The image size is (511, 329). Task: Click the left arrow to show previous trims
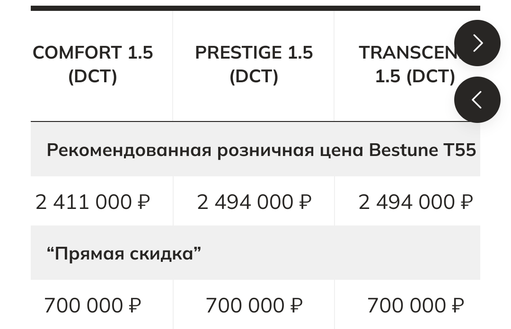coord(477,100)
